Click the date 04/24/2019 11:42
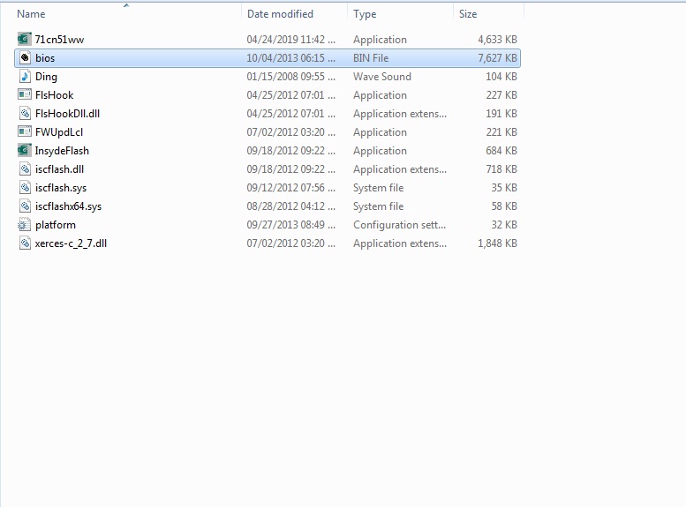 [291, 40]
